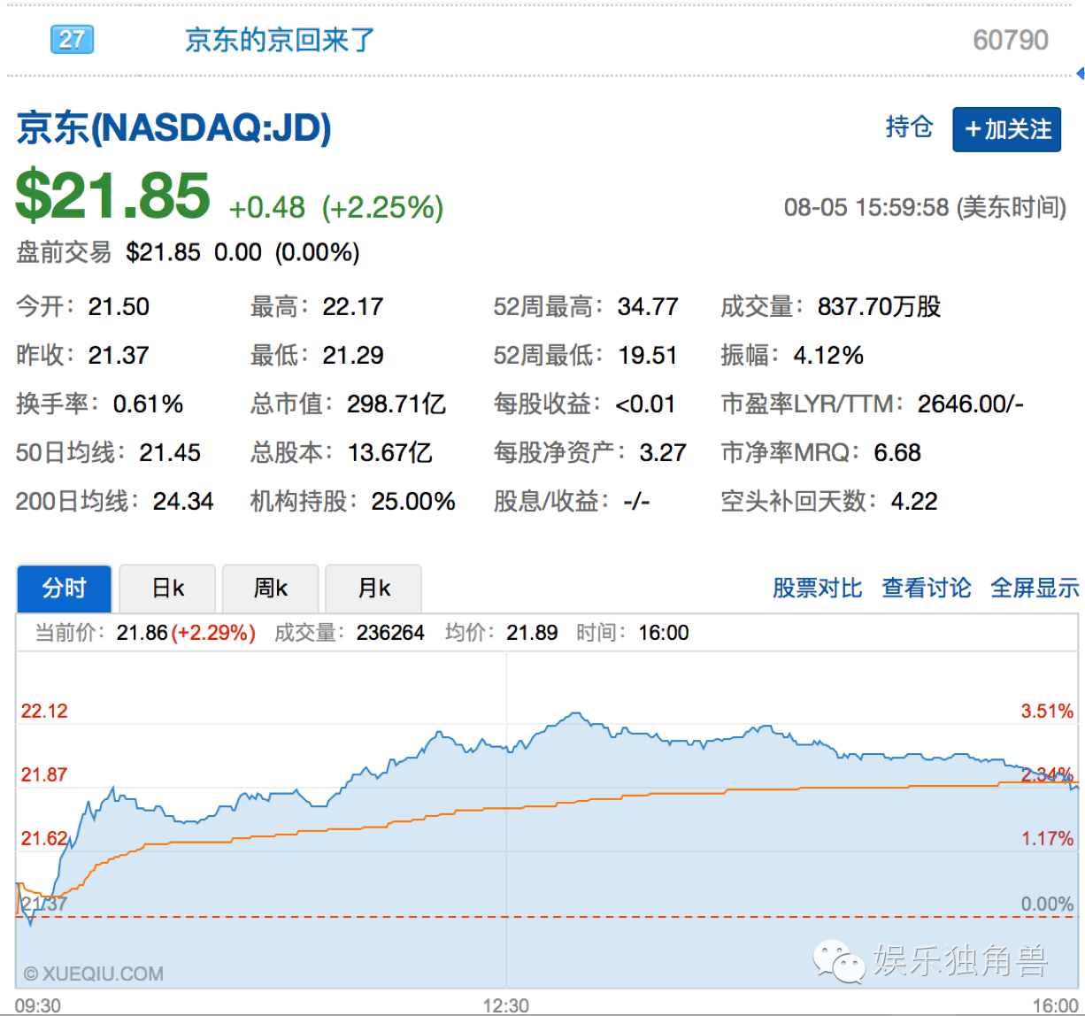Click the 全屏显示 fullscreen link
This screenshot has height=1016, width=1085.
tap(1035, 588)
